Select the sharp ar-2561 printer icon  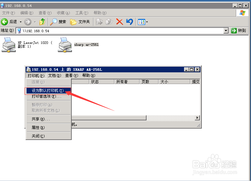click(65, 45)
